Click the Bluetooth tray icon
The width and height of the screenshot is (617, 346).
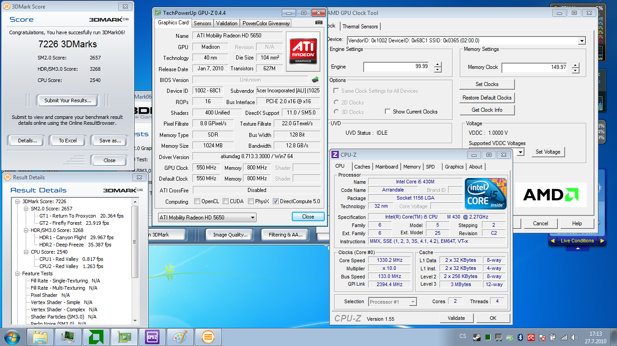tap(520, 337)
